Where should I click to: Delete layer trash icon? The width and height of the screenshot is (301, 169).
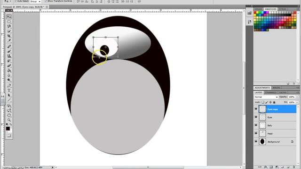point(293,167)
